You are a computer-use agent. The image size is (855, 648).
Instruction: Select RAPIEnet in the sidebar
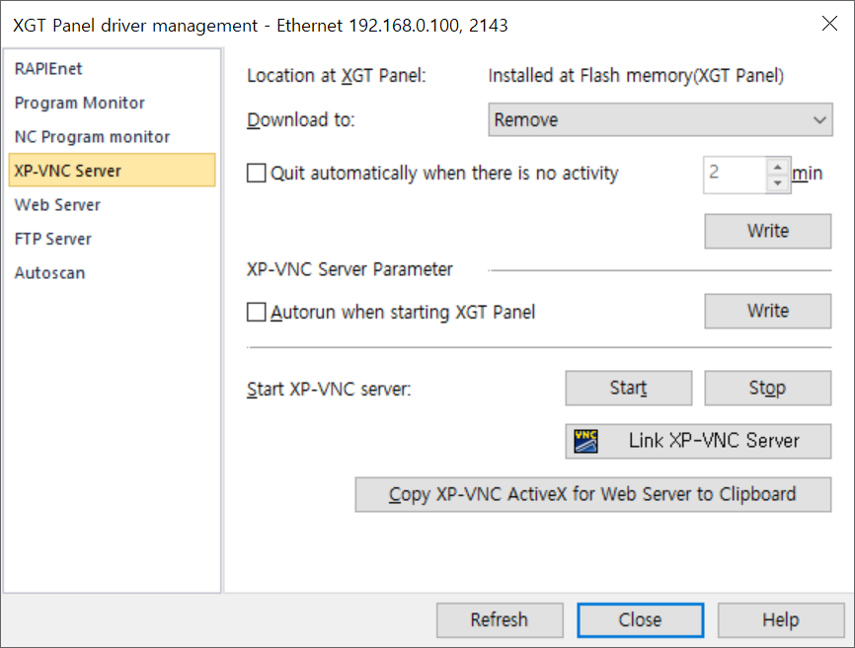pyautogui.click(x=46, y=69)
